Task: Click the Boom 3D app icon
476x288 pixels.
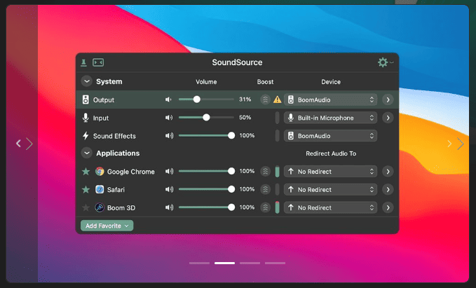Action: click(100, 207)
